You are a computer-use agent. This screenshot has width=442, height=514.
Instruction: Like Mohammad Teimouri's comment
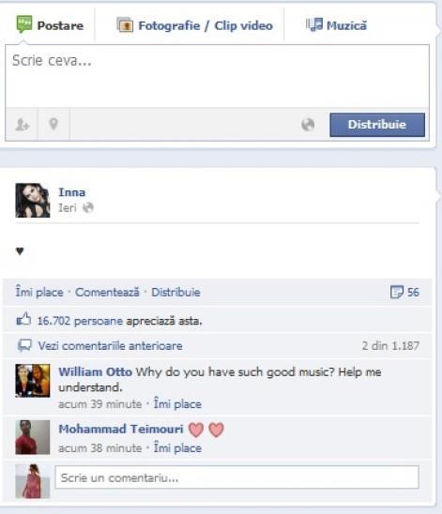pos(177,447)
